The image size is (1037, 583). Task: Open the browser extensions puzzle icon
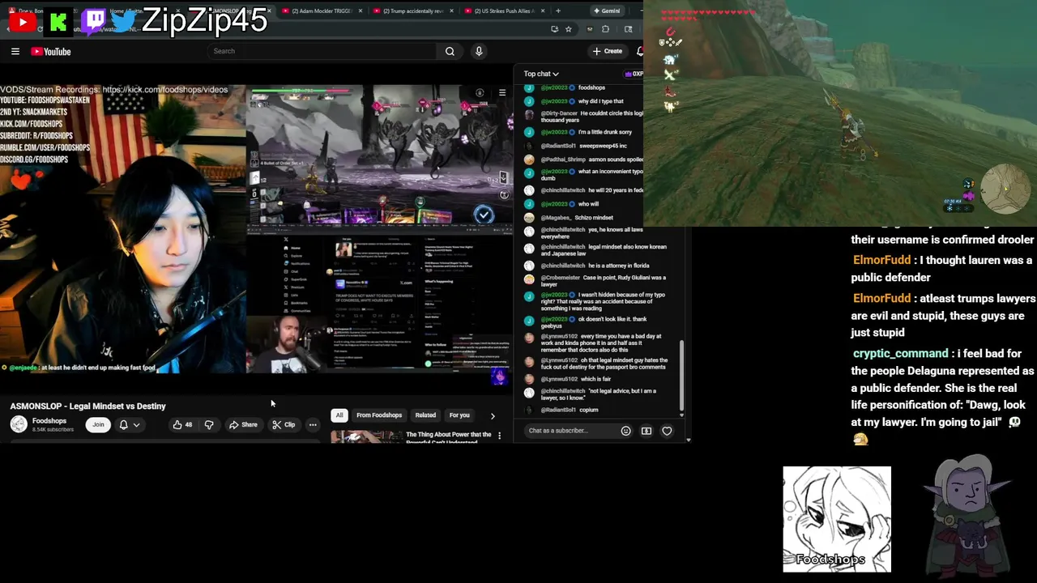pyautogui.click(x=605, y=29)
